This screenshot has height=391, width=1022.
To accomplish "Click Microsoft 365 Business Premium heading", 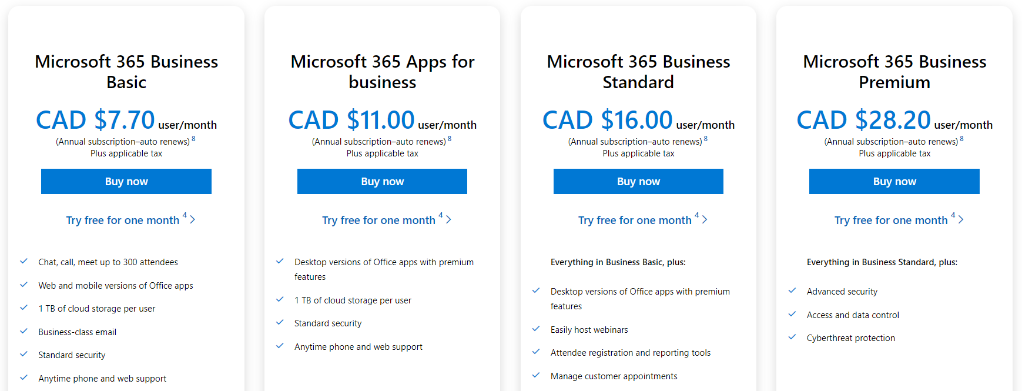I will pos(894,72).
